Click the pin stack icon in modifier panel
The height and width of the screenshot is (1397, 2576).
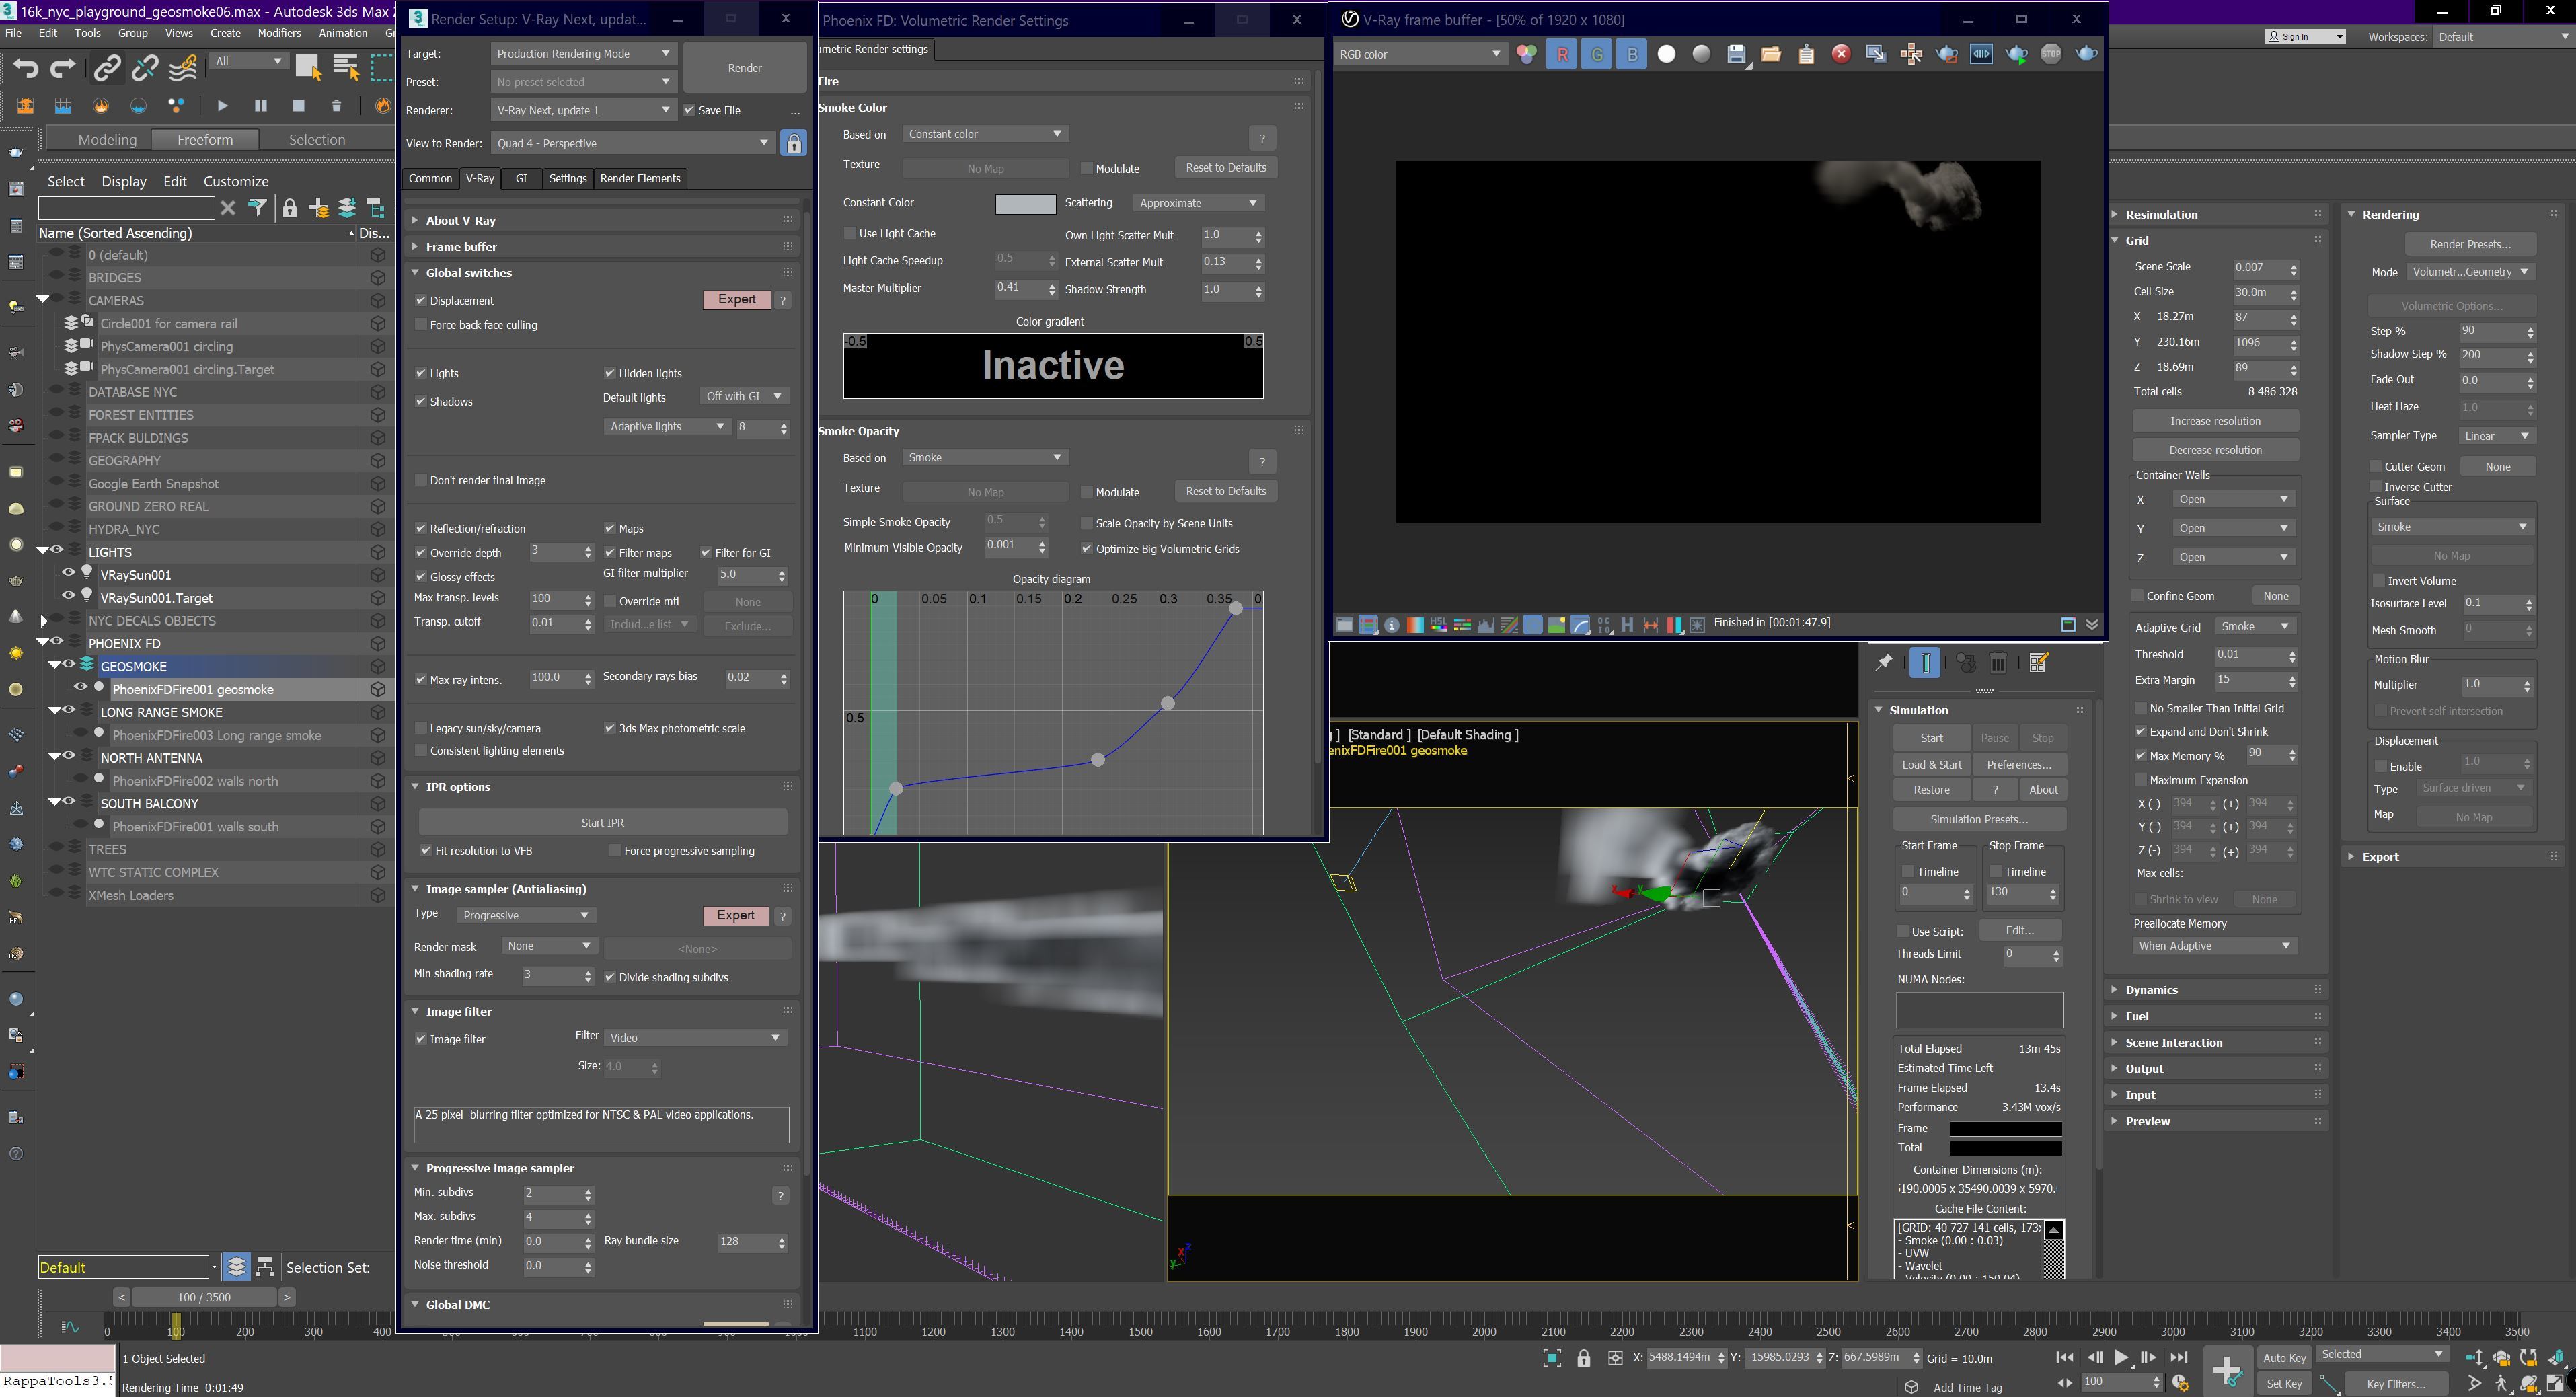pos(1884,662)
